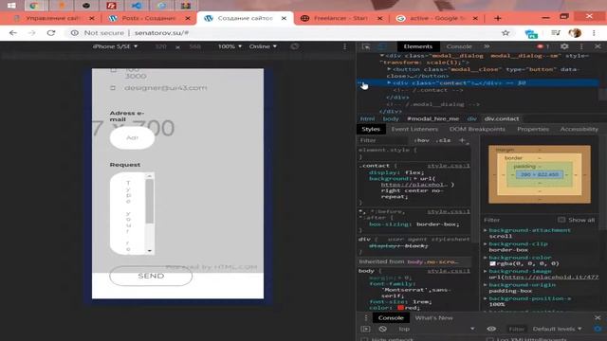This screenshot has height=341, width=607.
Task: Open the Event Listeners tab
Action: coord(414,129)
